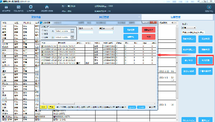The width and height of the screenshot is (215, 122).
Task: Switch to the 网点管理 tab
Action: tap(104, 17)
